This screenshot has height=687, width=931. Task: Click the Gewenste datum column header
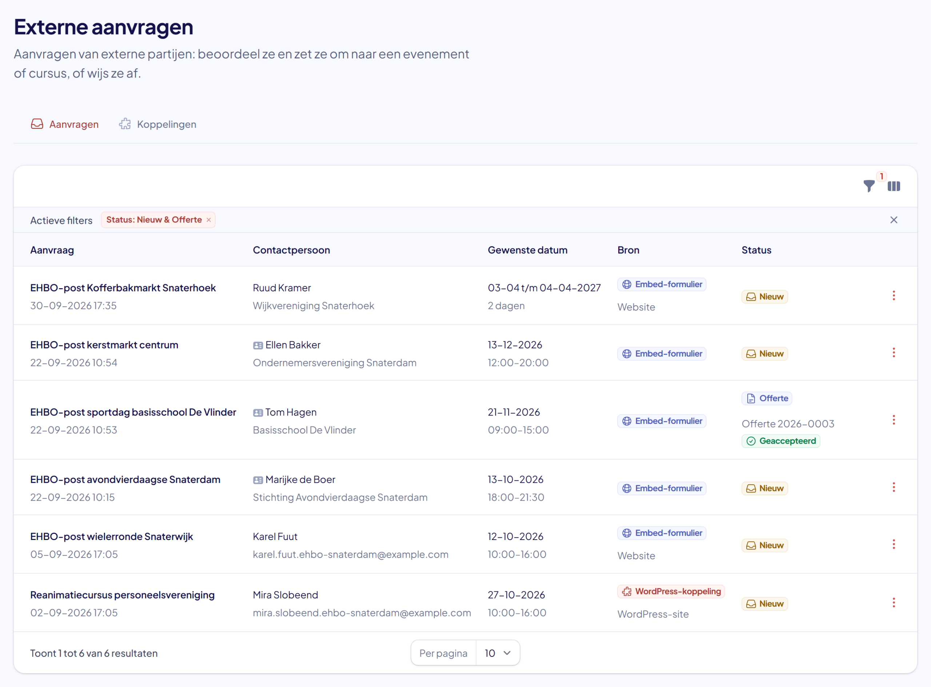click(x=527, y=250)
